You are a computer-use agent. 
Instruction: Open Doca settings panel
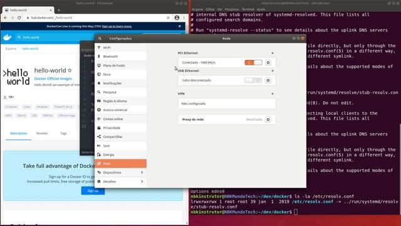[x=120, y=74]
